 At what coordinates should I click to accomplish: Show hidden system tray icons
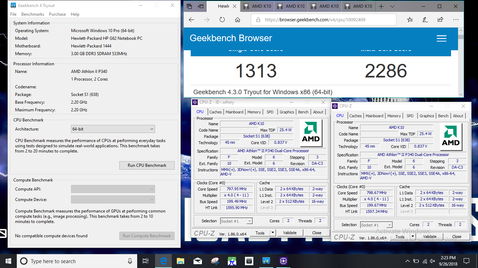pyautogui.click(x=408, y=261)
